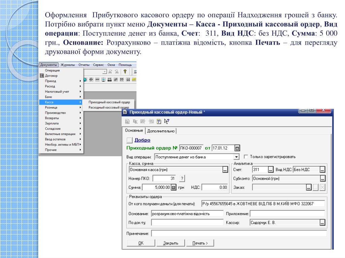This screenshot has height=258, width=345.
Task: Switch to the Дополнительно tab
Action: [x=161, y=131]
